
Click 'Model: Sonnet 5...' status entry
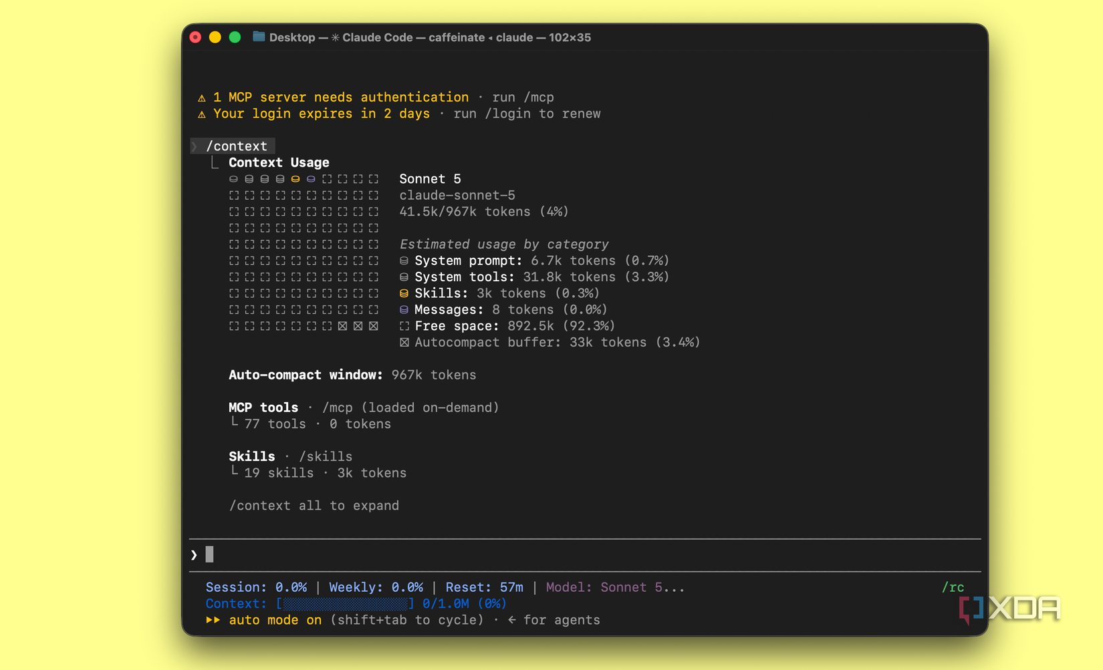615,587
